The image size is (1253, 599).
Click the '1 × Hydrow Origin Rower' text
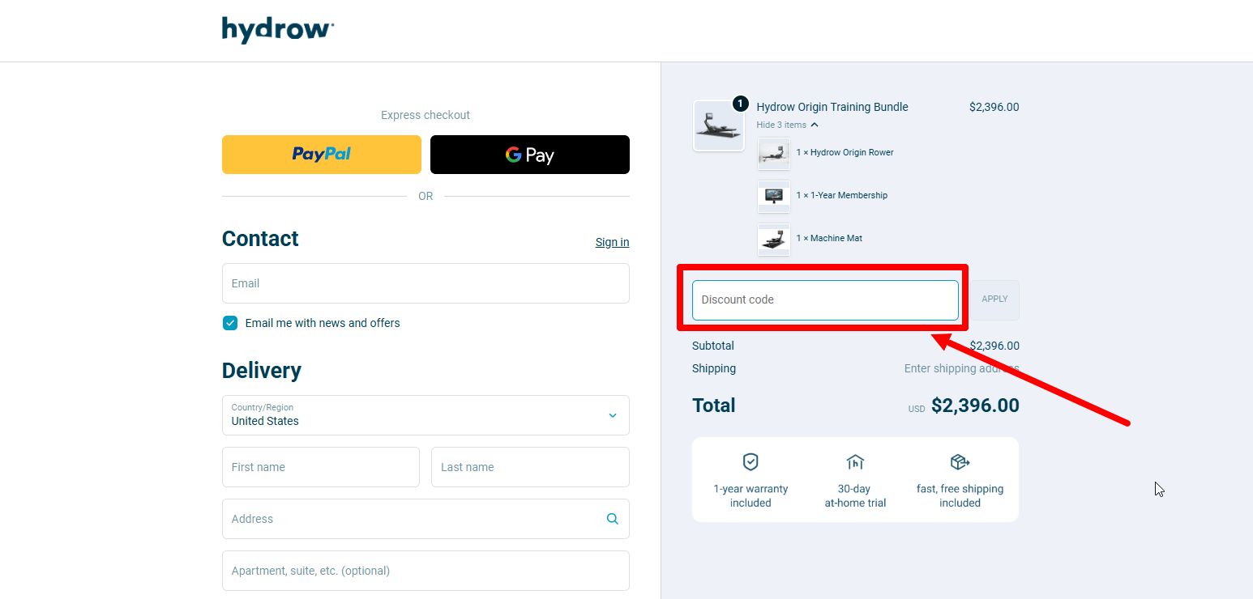[845, 152]
